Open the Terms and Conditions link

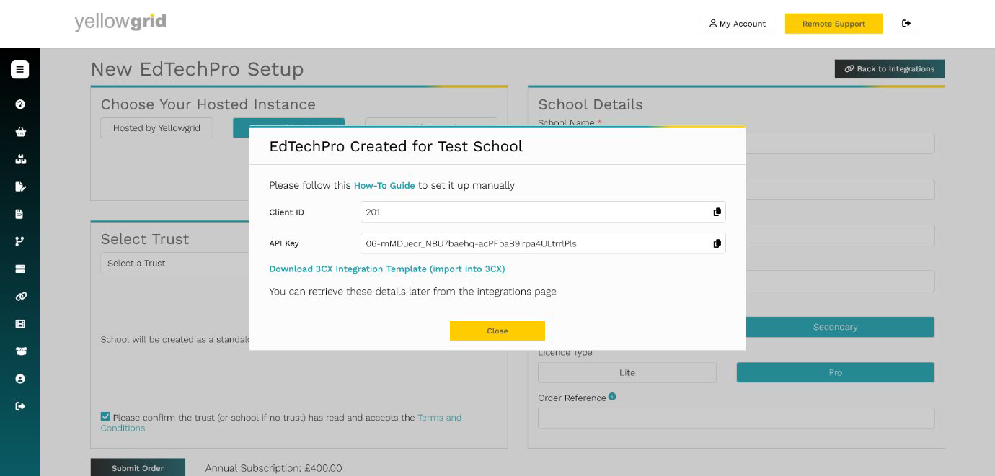click(x=281, y=423)
